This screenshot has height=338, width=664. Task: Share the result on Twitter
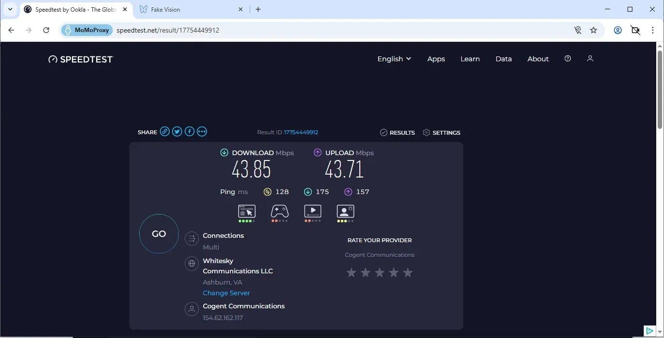177,131
